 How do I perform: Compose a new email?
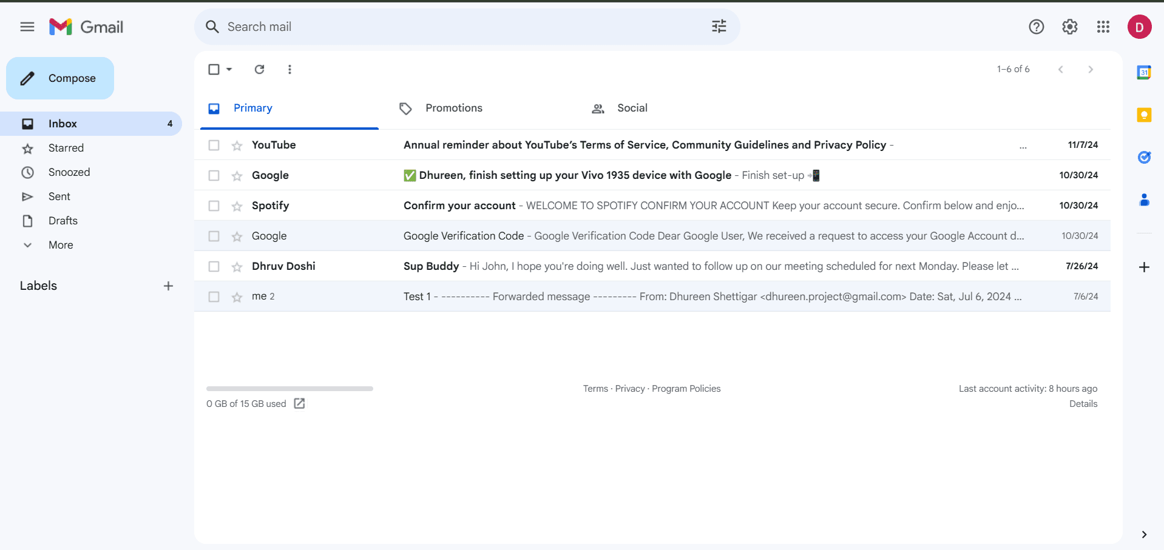[60, 78]
